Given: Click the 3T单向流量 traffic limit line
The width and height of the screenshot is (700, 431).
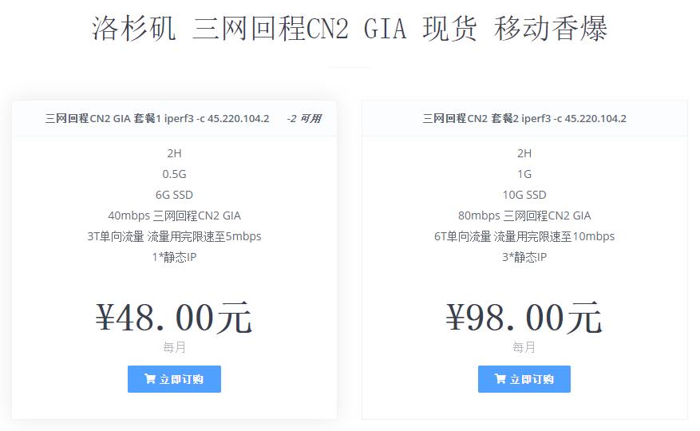Looking at the screenshot, I should [174, 236].
